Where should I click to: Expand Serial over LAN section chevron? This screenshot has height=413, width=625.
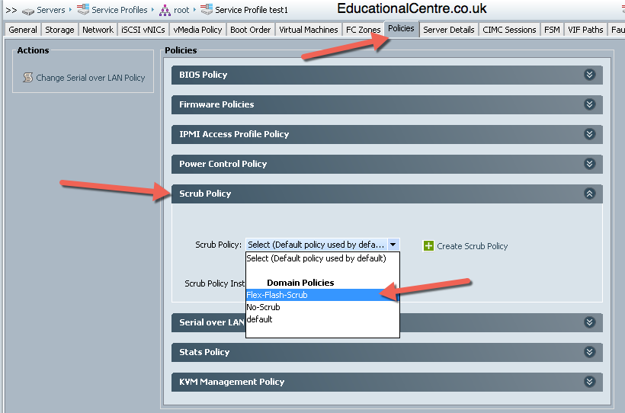(589, 322)
